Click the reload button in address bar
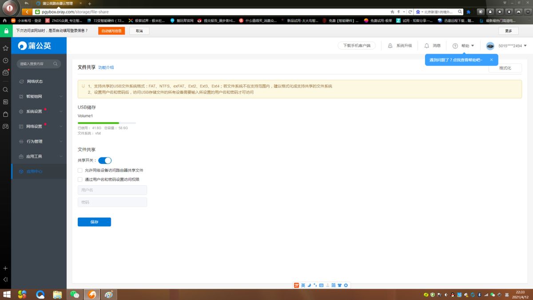533x300 pixels. tap(410, 12)
